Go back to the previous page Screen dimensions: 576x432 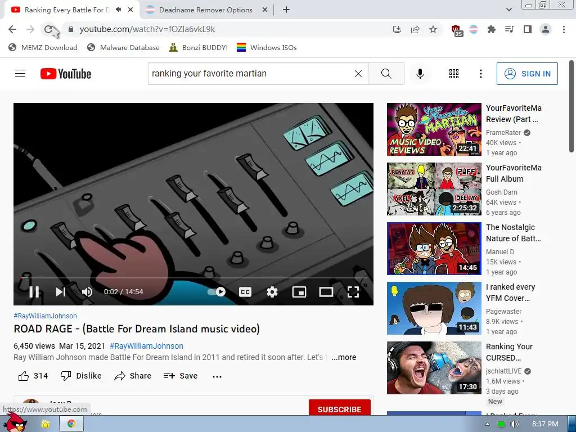(x=12, y=29)
